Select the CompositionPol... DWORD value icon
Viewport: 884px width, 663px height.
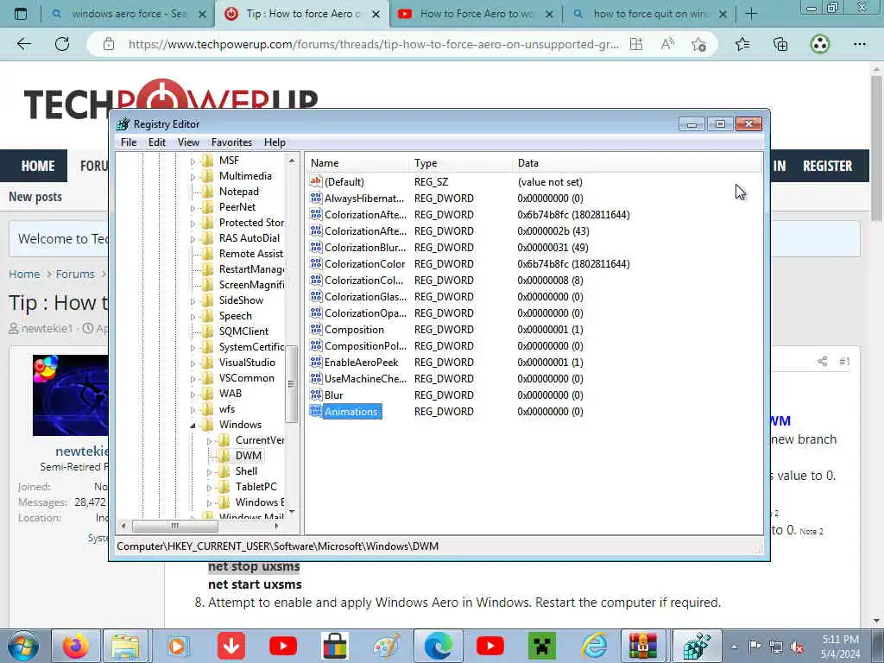[x=316, y=345]
